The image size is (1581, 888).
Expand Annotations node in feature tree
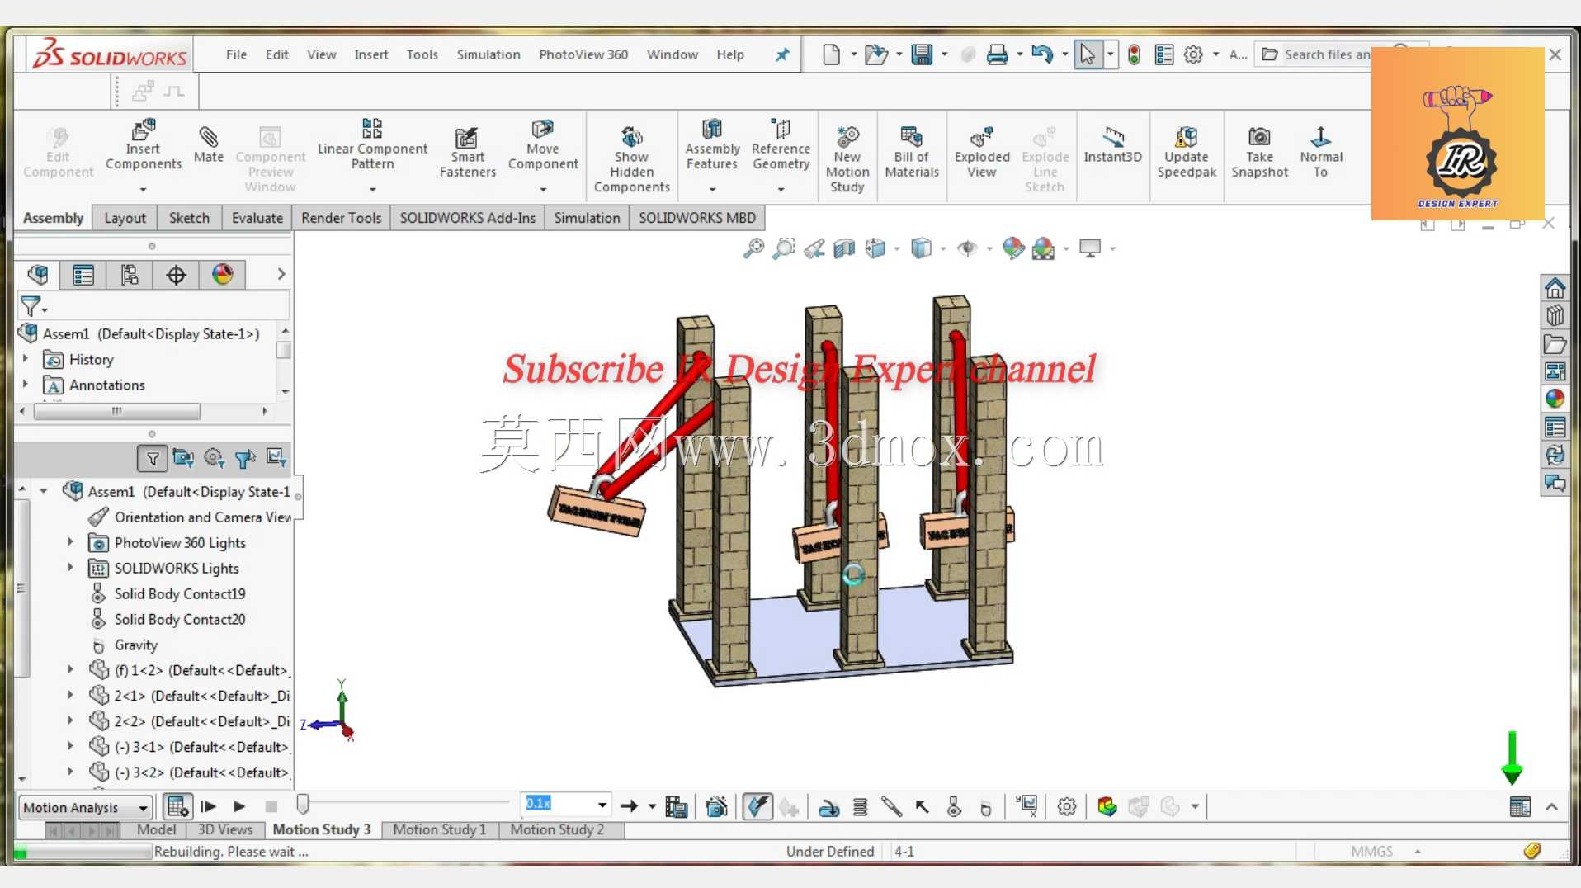(x=26, y=385)
